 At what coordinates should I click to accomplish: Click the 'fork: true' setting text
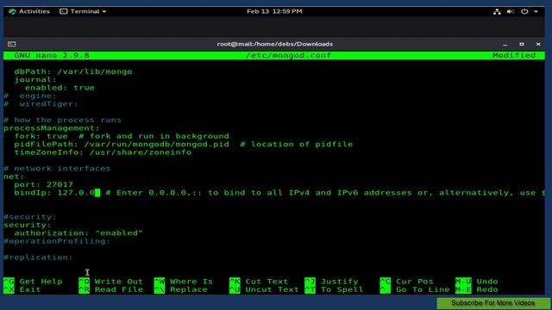coord(41,136)
